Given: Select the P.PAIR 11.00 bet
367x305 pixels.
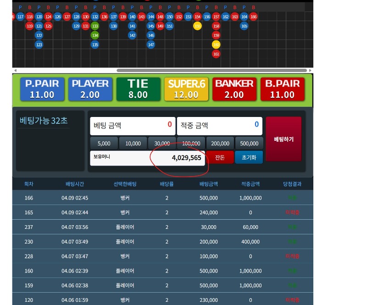Looking at the screenshot, I should (x=42, y=89).
